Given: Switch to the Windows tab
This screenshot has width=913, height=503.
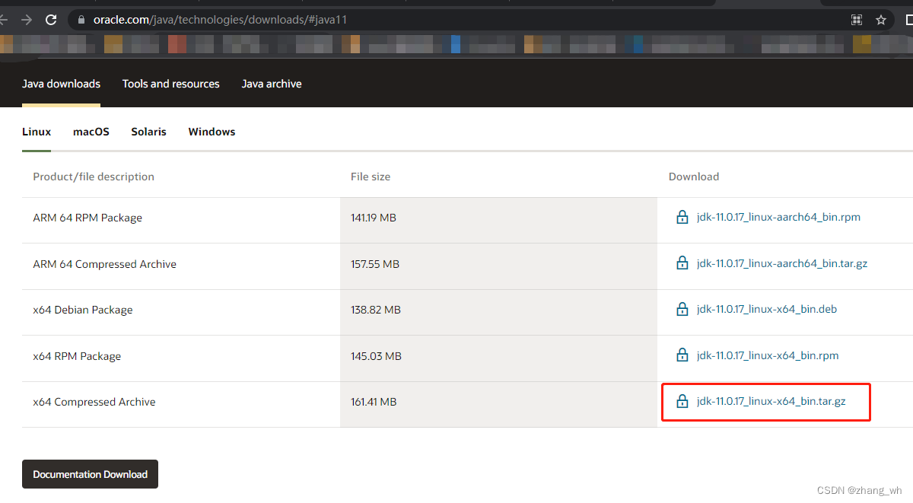Looking at the screenshot, I should [x=212, y=131].
